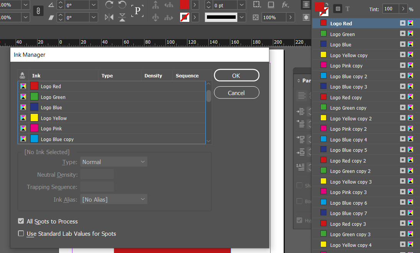
Task: Toggle spot-to-process icon beside Logo Pink ink
Action: pos(23,129)
